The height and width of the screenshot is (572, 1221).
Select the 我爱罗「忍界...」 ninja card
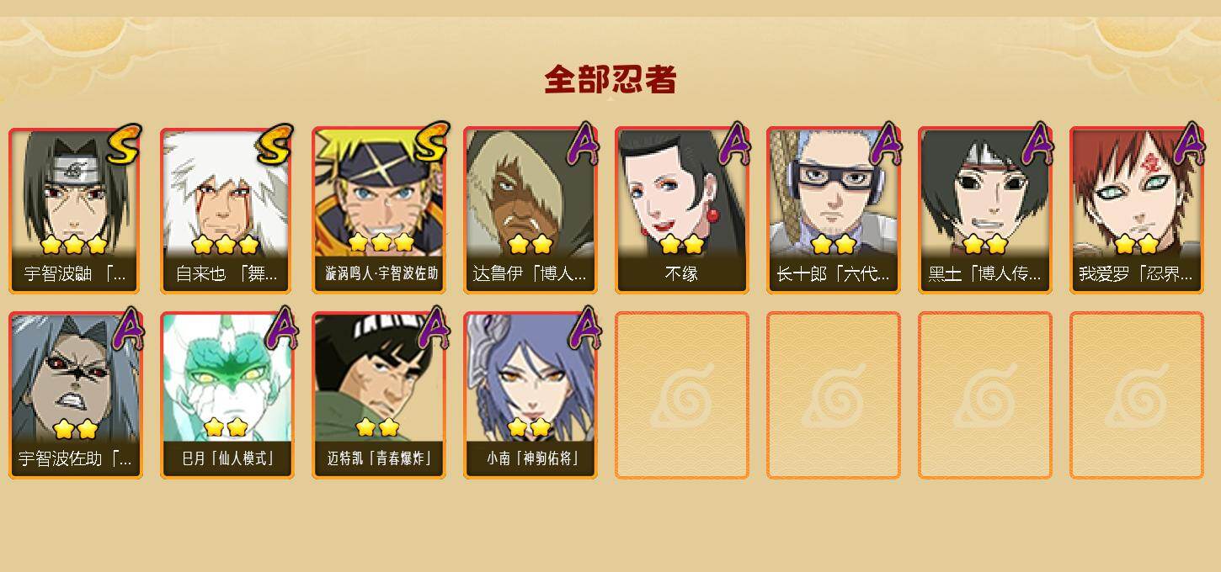tap(1137, 210)
